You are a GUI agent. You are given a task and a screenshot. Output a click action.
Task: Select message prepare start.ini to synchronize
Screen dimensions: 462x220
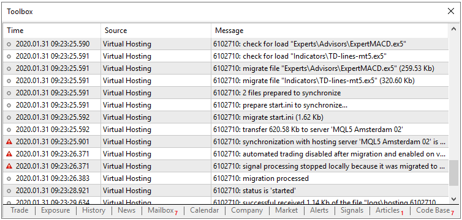pos(280,105)
